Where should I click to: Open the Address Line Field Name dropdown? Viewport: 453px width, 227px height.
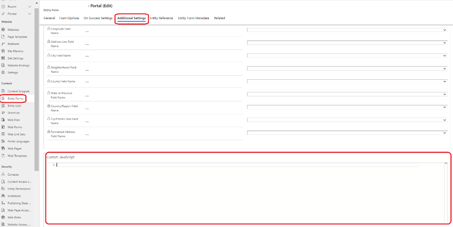(x=347, y=43)
